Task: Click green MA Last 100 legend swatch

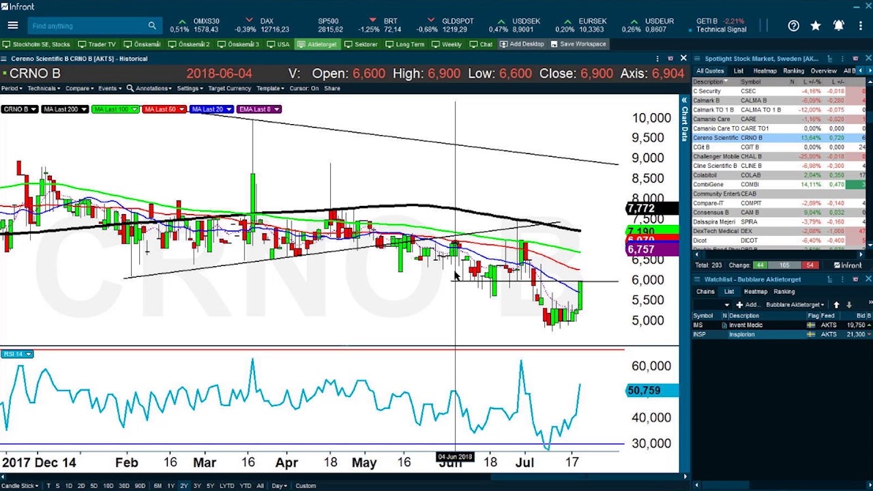Action: coord(115,109)
